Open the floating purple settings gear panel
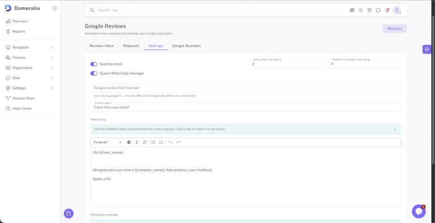The image size is (435, 223). tap(427, 49)
